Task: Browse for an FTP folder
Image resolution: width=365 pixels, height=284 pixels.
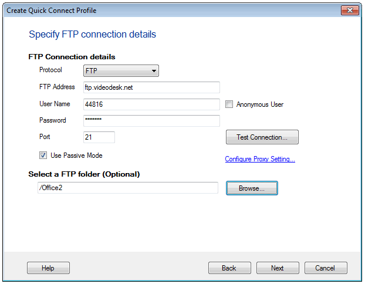Action: coord(252,188)
